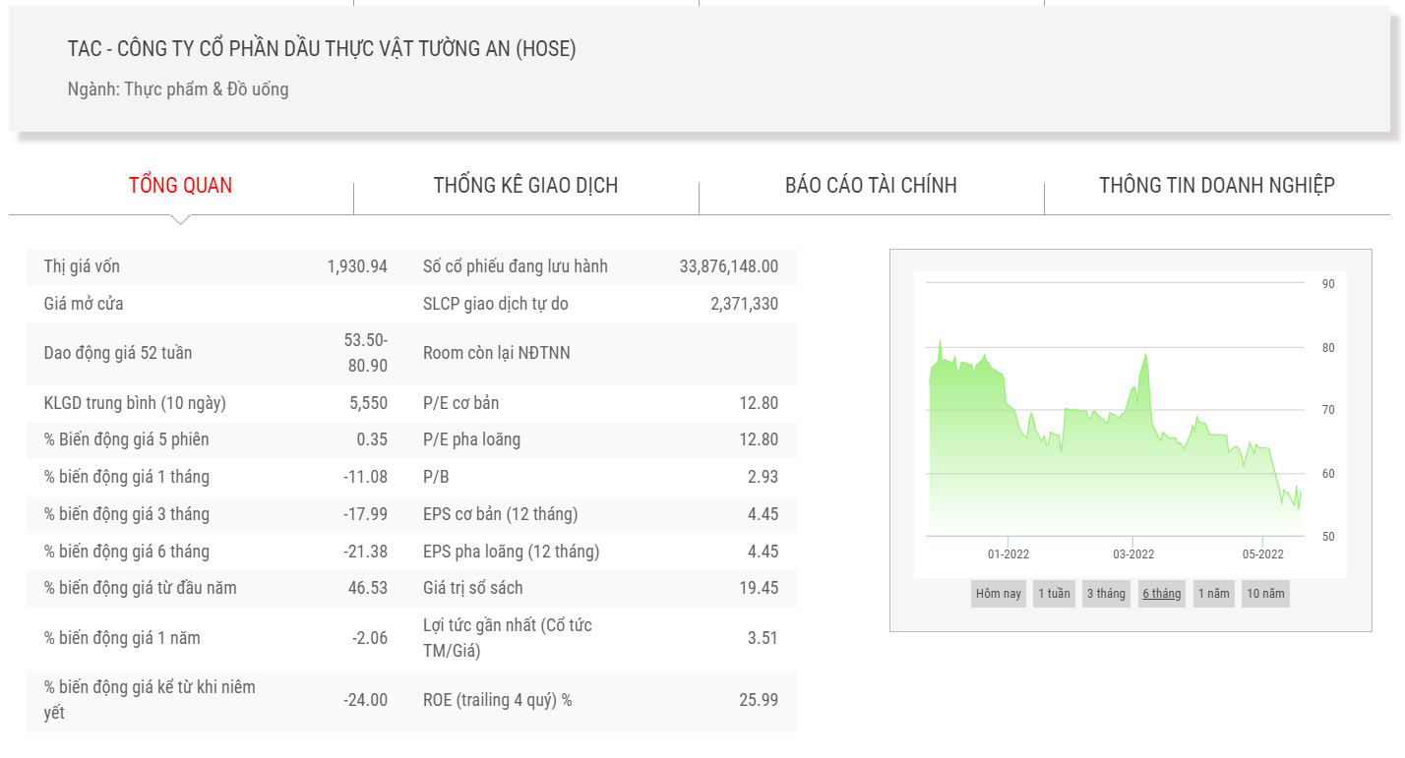Select the Hôm nay chart range

999,594
